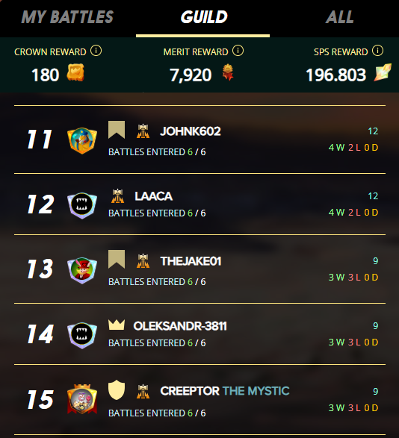Click the crown icon beside OLEKSANDR-3811
The height and width of the screenshot is (438, 399).
(117, 325)
